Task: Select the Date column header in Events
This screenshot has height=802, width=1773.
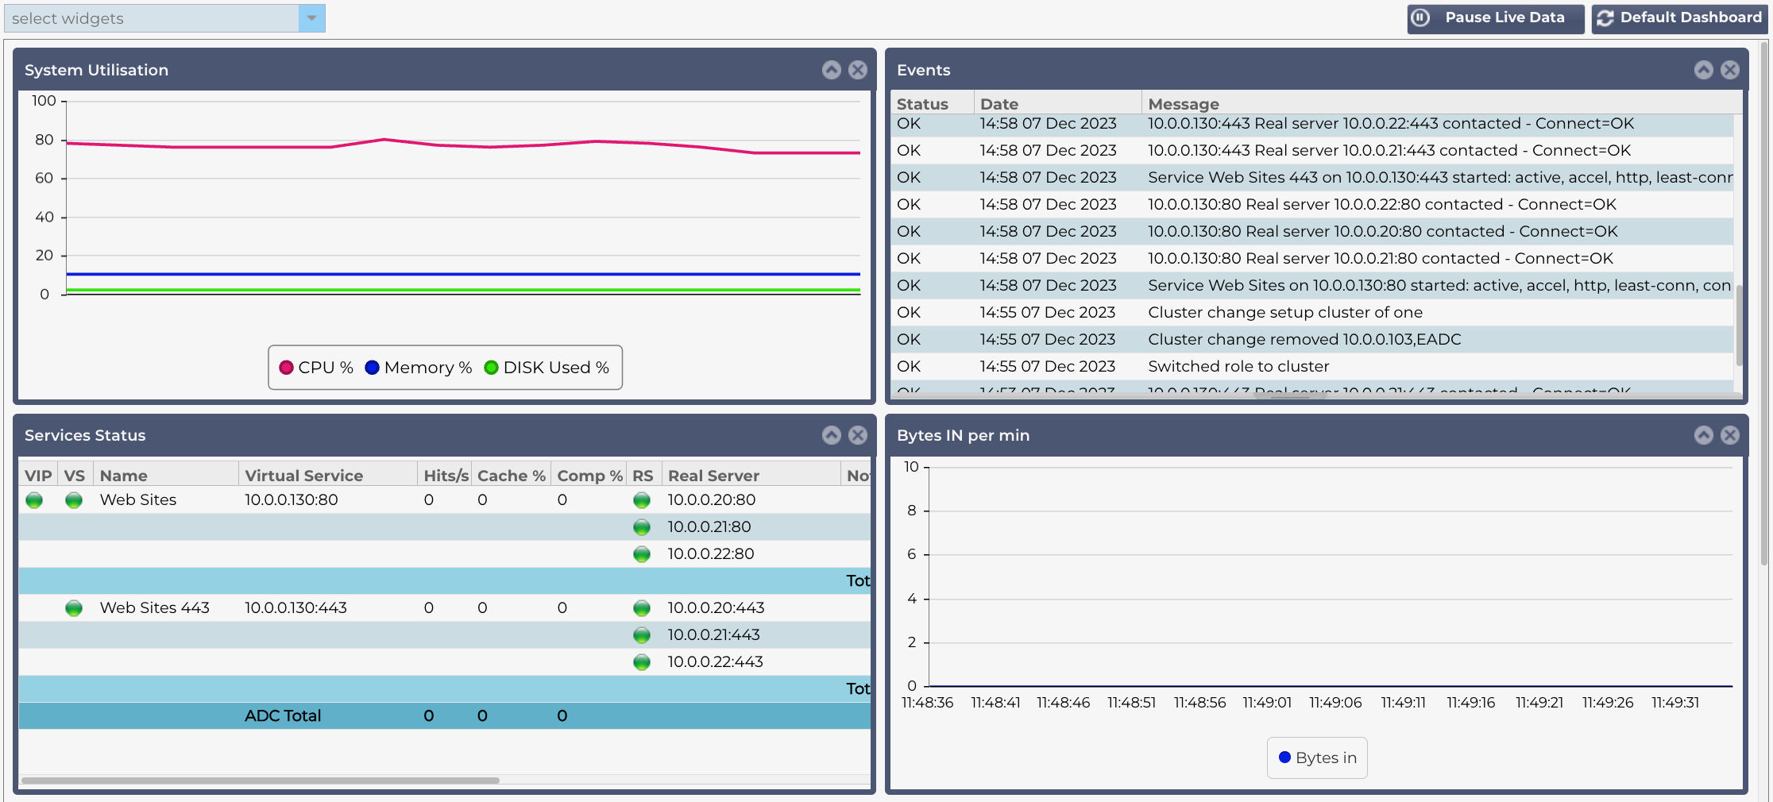Action: [999, 103]
